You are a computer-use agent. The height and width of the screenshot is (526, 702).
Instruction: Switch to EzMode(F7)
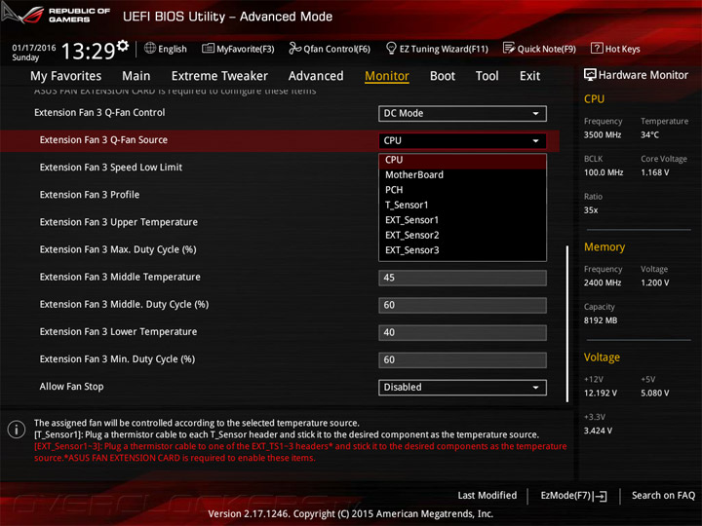[x=573, y=496]
